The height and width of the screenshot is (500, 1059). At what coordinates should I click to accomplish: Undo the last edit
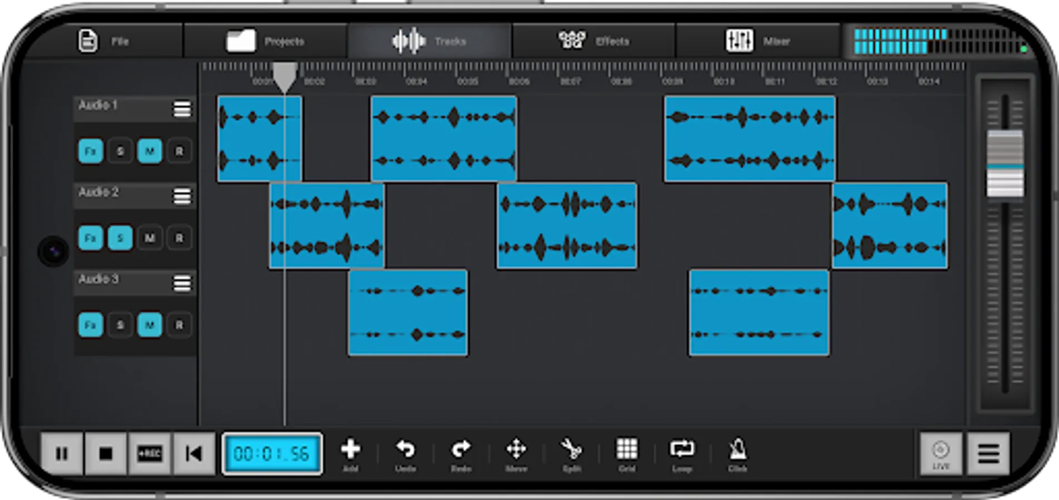[406, 450]
